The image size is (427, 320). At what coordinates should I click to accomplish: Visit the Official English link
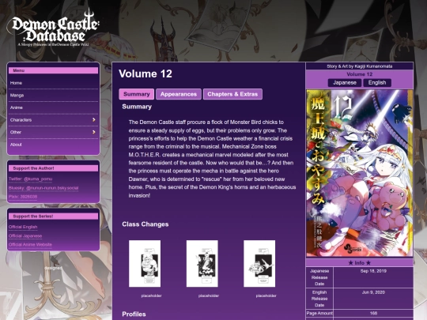23,227
